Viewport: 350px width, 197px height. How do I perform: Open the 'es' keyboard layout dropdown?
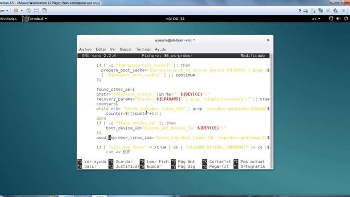(x=316, y=19)
